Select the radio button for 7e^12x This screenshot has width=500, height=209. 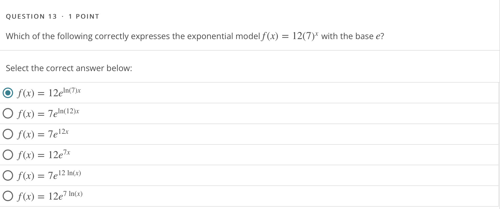pos(8,134)
